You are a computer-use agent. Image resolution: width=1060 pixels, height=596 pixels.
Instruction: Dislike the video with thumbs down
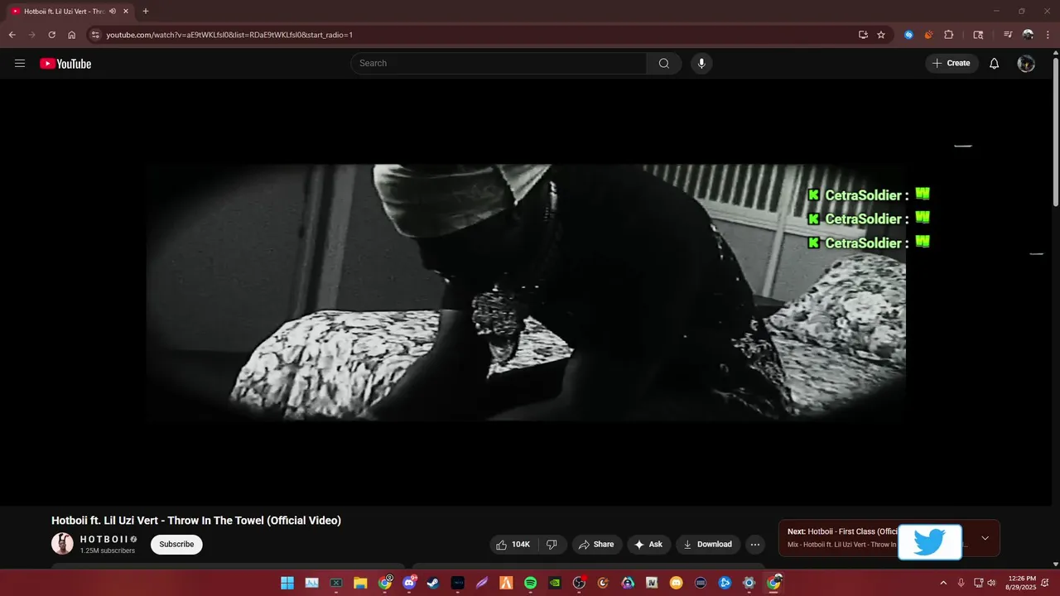[x=552, y=545]
